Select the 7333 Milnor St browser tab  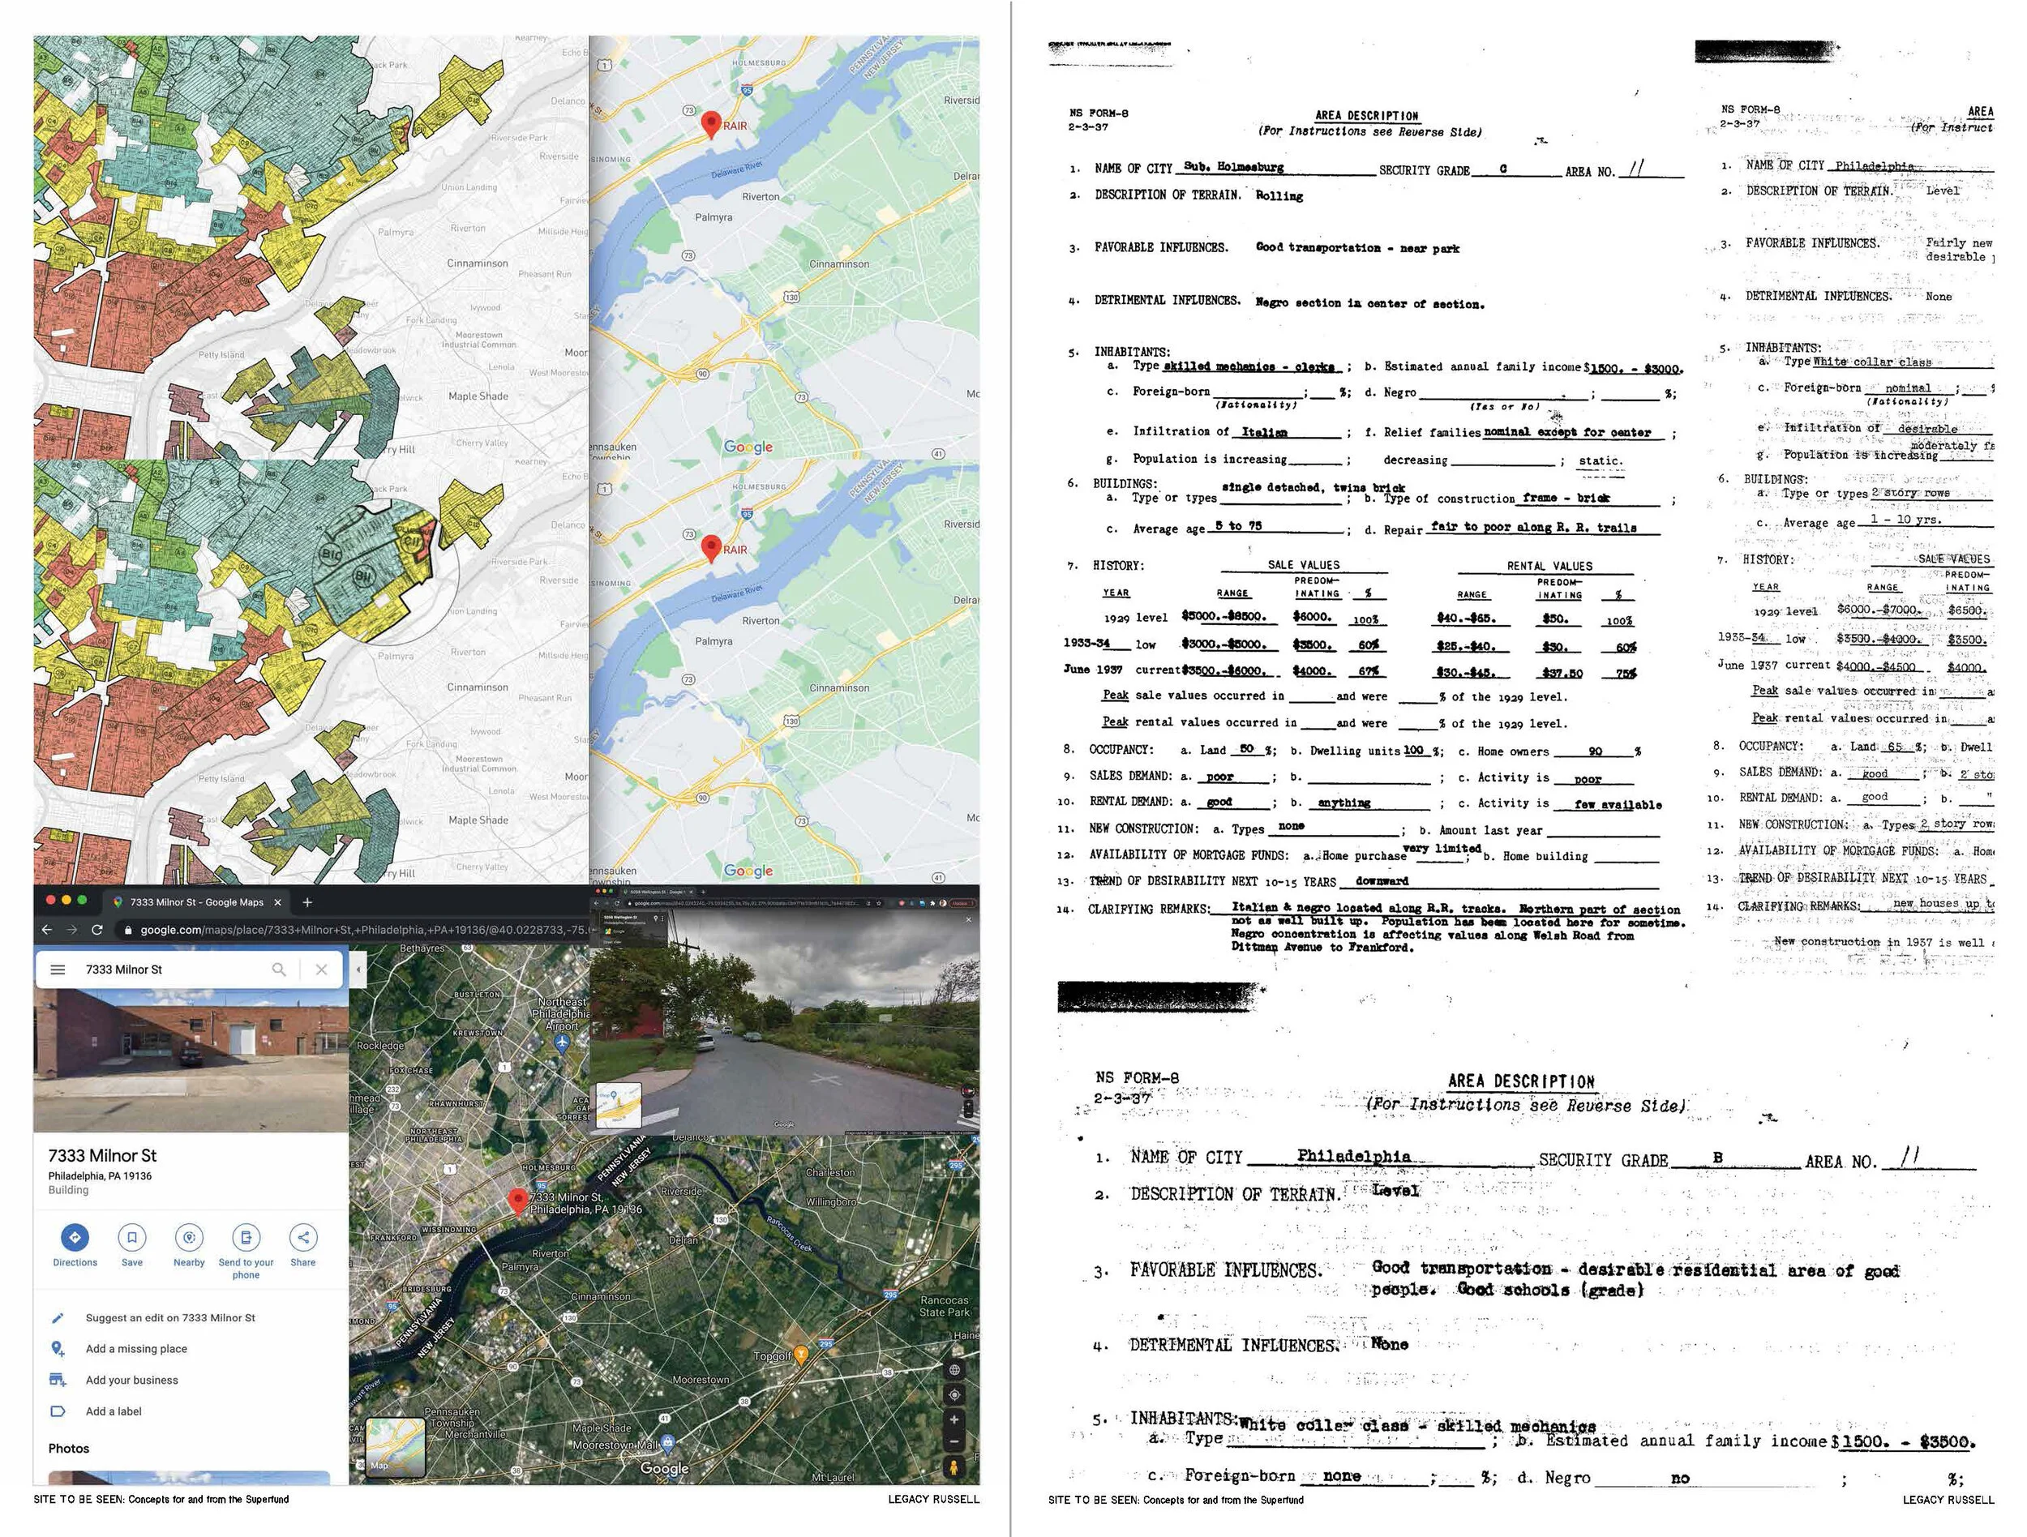click(x=196, y=902)
